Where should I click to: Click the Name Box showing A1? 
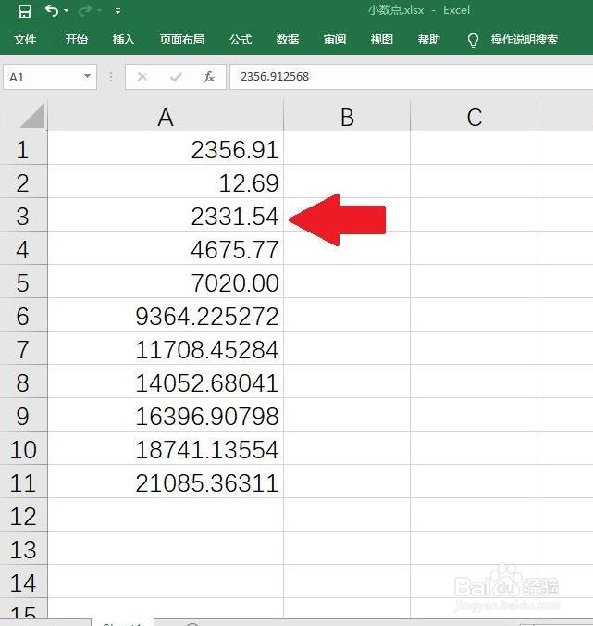(x=50, y=77)
